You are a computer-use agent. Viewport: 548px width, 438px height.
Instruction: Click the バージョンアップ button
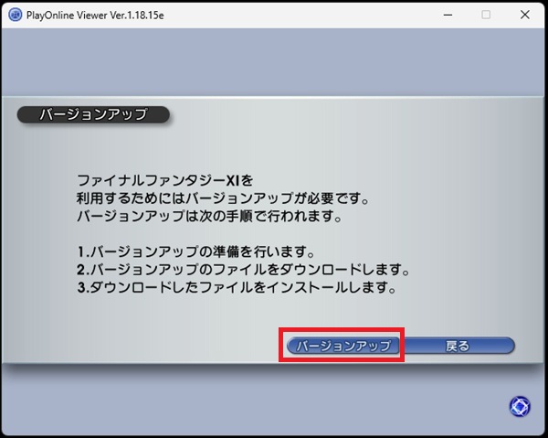coord(340,346)
